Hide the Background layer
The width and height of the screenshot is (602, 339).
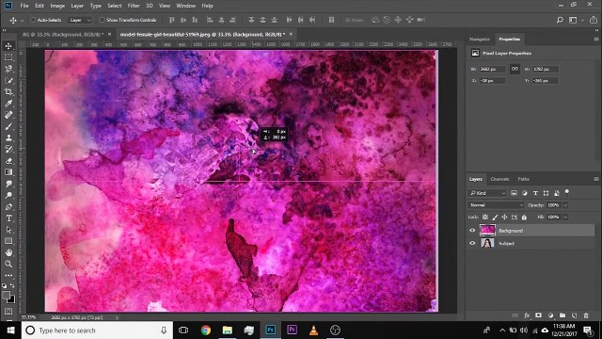point(472,231)
